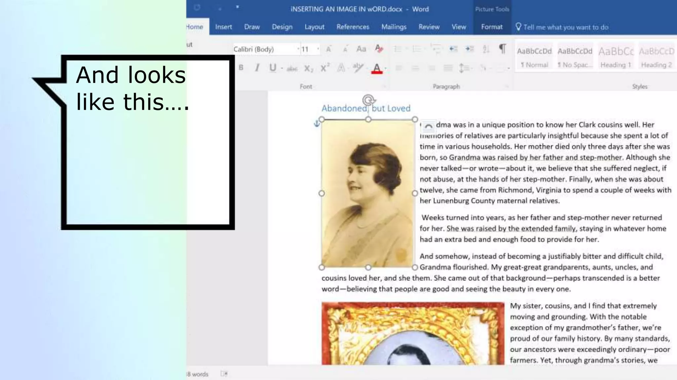Image resolution: width=677 pixels, height=380 pixels.
Task: Open the Insert ribbon tab
Action: tap(223, 27)
